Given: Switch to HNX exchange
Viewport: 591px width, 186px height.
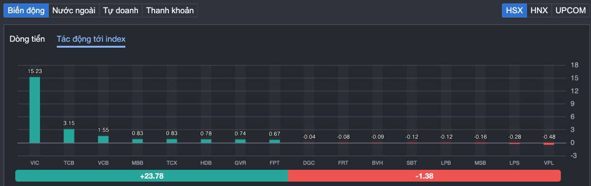Looking at the screenshot, I should pos(539,10).
